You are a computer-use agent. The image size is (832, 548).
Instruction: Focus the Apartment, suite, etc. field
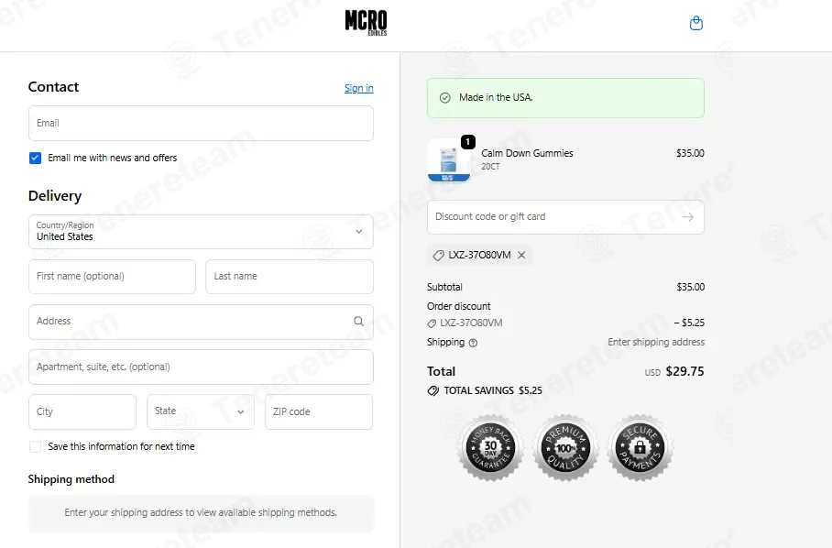point(201,367)
